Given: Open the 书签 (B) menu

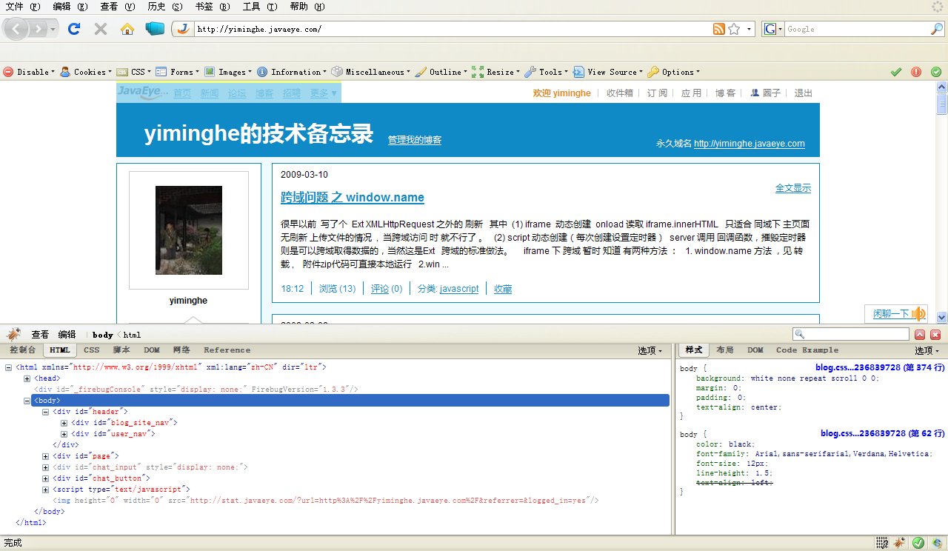Looking at the screenshot, I should pos(213,7).
